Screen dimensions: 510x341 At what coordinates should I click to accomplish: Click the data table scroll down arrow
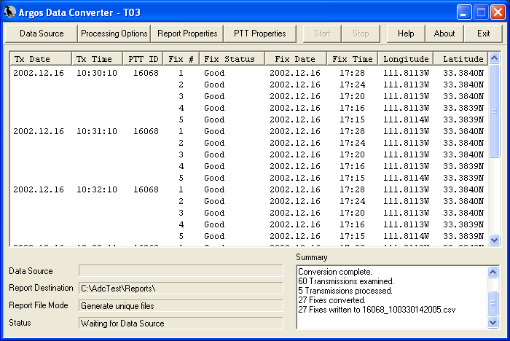coord(495,240)
